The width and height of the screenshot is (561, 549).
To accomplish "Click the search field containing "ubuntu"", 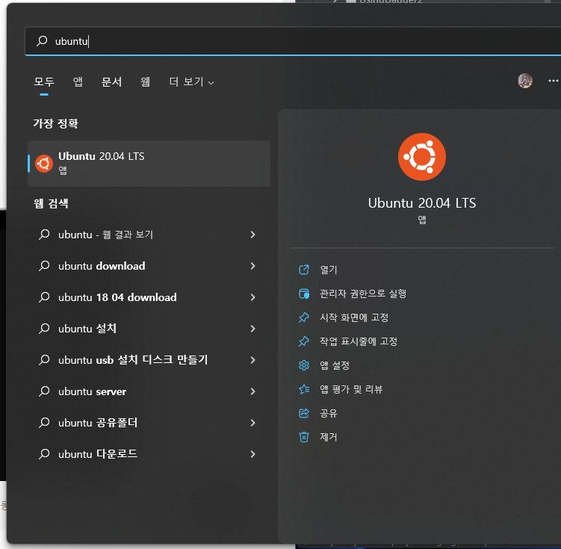I will (x=293, y=41).
